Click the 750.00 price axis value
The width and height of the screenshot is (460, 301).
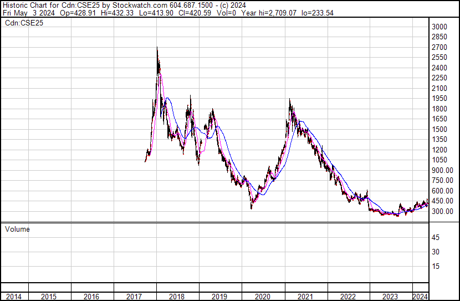(442, 180)
